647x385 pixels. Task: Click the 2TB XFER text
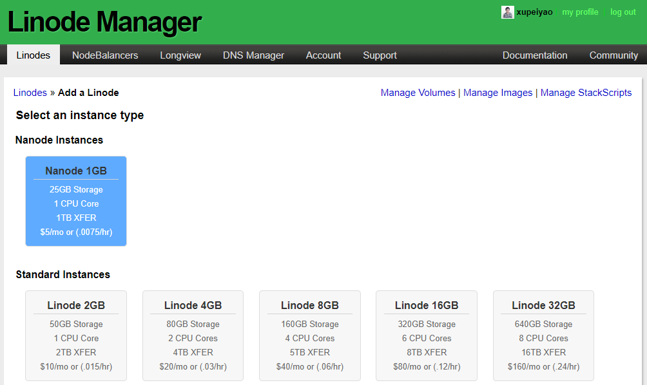pyautogui.click(x=76, y=352)
